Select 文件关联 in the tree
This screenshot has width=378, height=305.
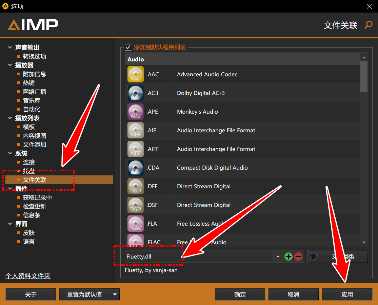pos(59,180)
